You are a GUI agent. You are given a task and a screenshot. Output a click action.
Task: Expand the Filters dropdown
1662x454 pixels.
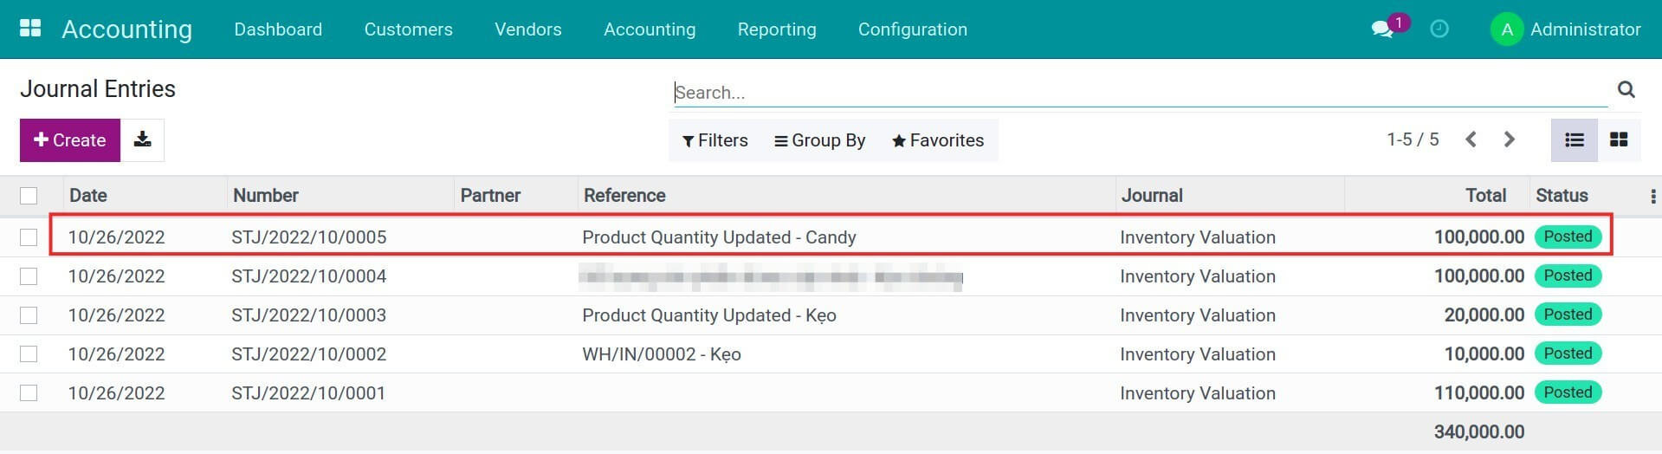[x=715, y=140]
